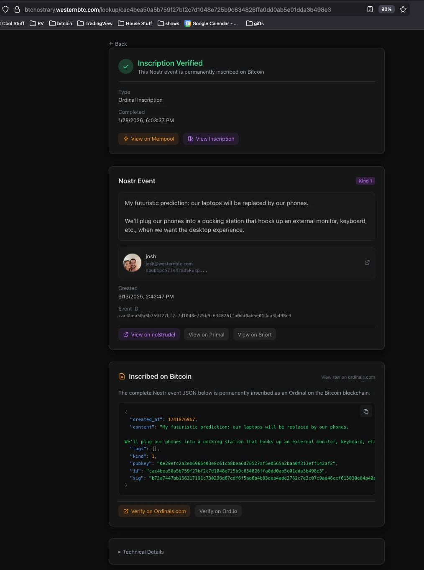The image size is (424, 570).
Task: Click the copy JSON icon
Action: 366,411
